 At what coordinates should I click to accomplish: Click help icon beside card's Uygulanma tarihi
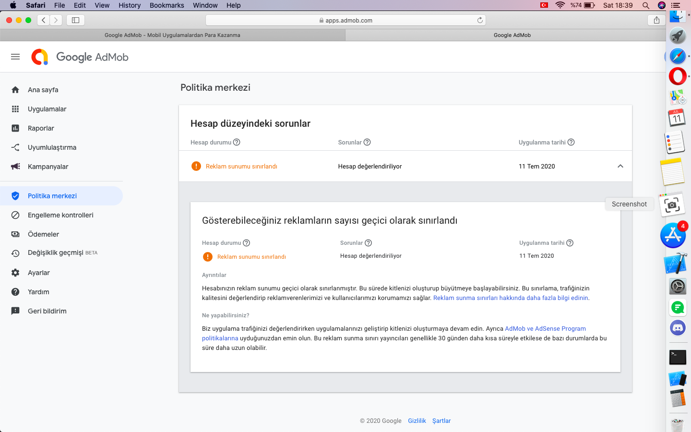coord(570,243)
